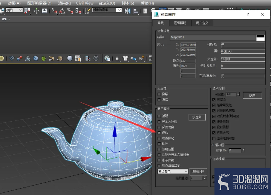Viewport: 271px width, 195px height.
Task: Click the Use Pivot Point Center flyout icon
Action: pos(27,11)
